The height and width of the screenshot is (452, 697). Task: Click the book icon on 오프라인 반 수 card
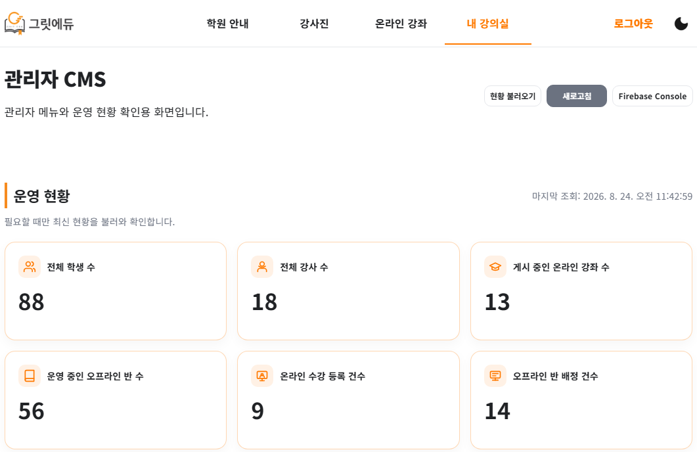pos(30,376)
